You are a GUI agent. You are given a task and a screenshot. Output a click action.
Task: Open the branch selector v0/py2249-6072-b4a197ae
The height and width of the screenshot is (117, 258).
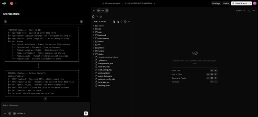140,3
